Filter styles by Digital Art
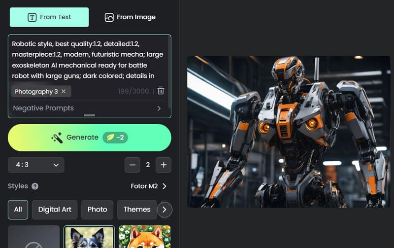Viewport: 394px width, 248px height. point(55,210)
